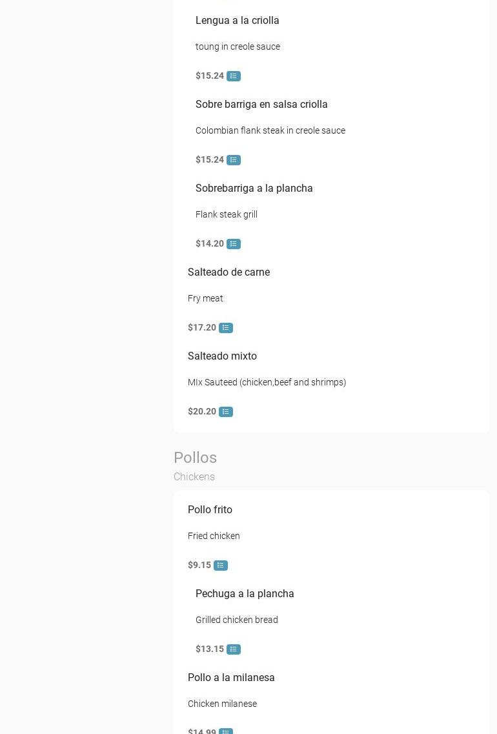Click list icon next to Pechuga a la plancha price
Screen dimensions: 497x734
[234, 649]
